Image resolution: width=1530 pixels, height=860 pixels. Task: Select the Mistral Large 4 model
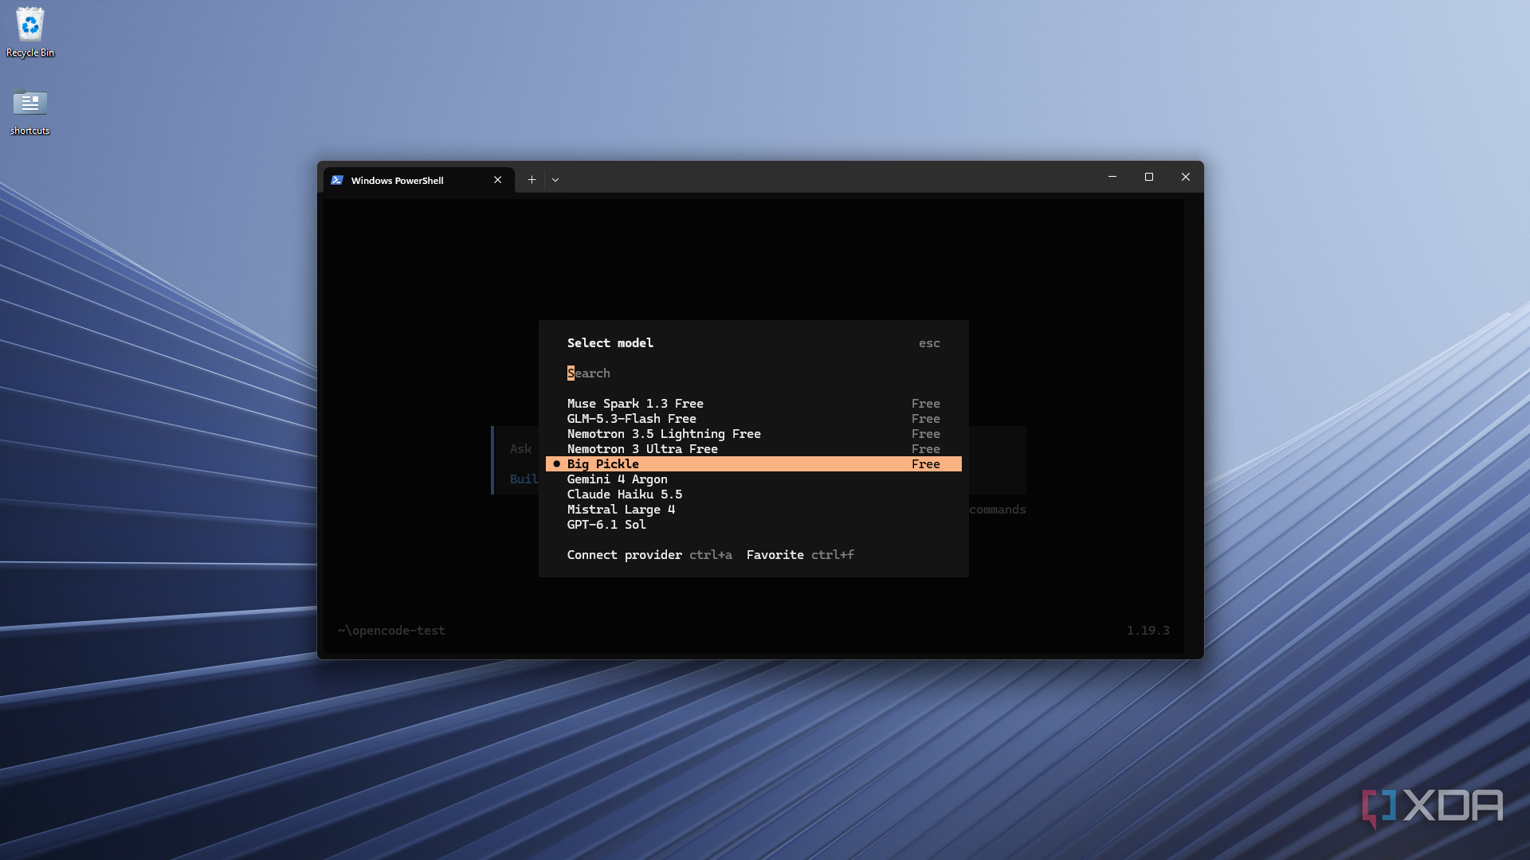pyautogui.click(x=753, y=510)
